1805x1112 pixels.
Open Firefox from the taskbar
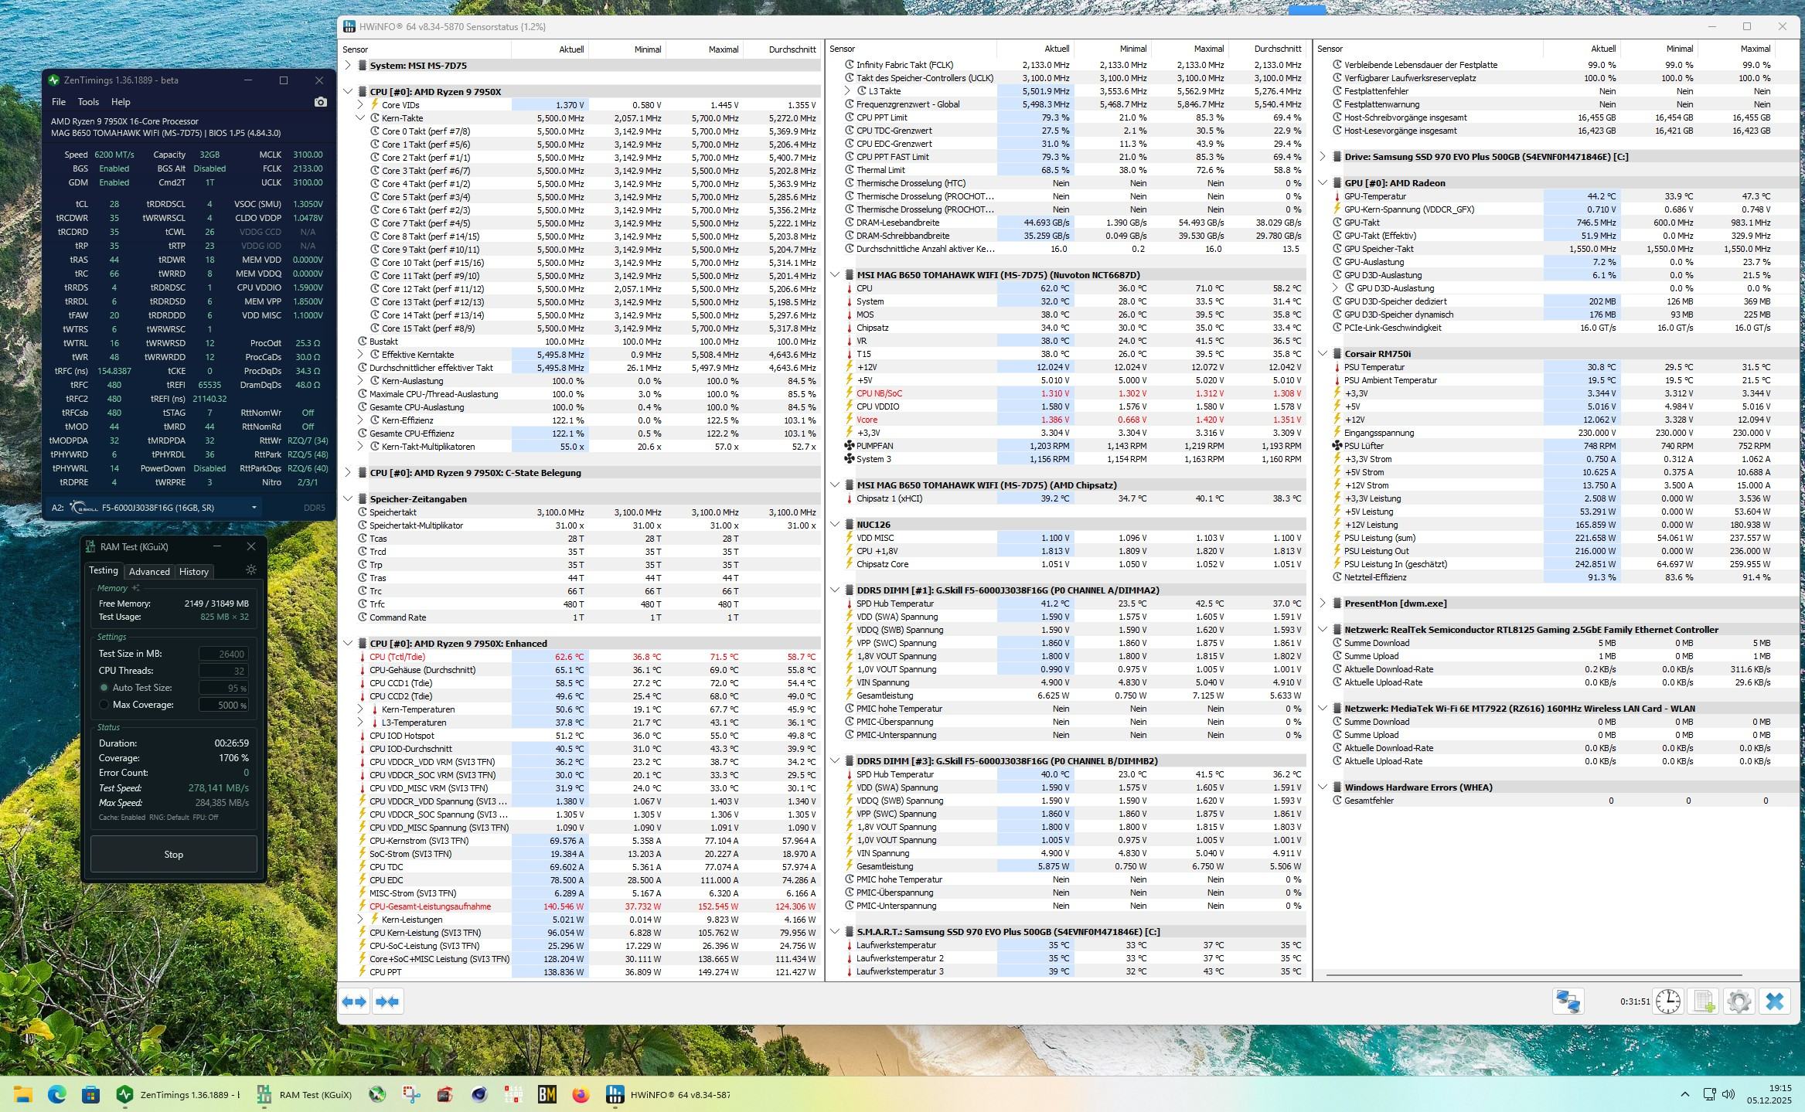click(581, 1094)
